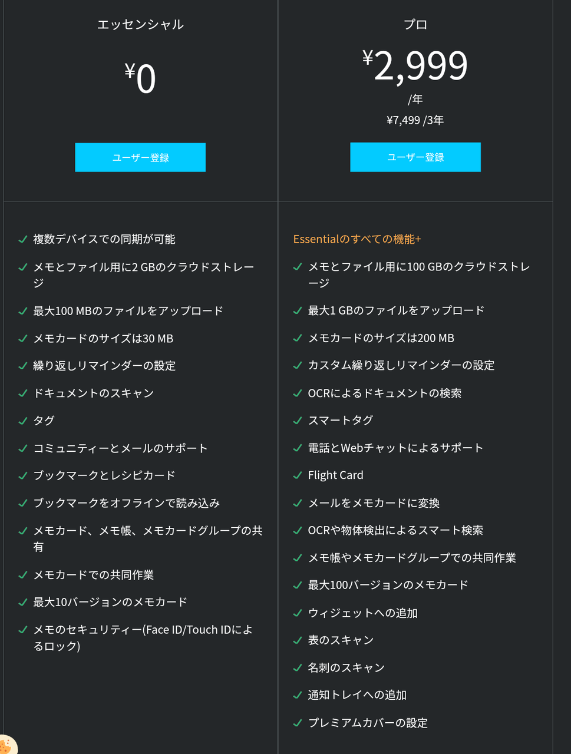Click the Essentialのすべての機能+ orange text
Screen dimensions: 571x754
click(357, 239)
